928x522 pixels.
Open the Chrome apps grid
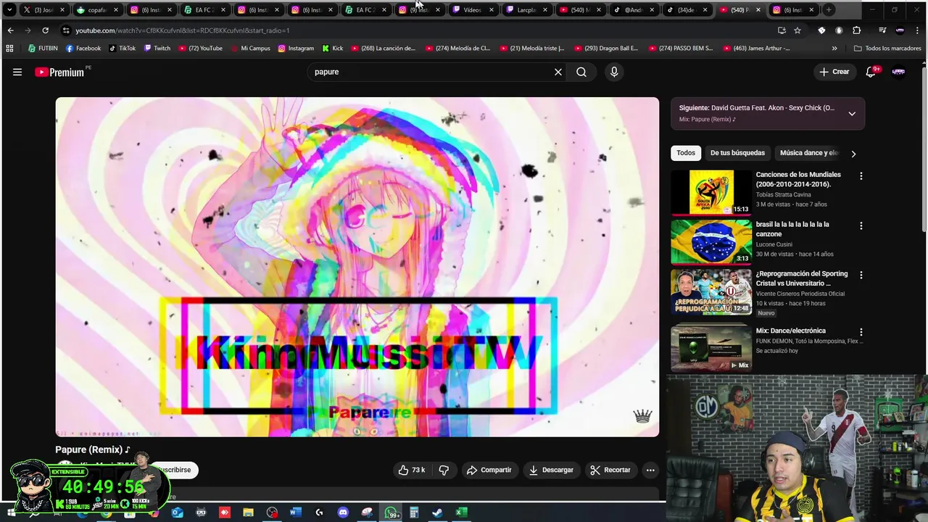[9, 49]
